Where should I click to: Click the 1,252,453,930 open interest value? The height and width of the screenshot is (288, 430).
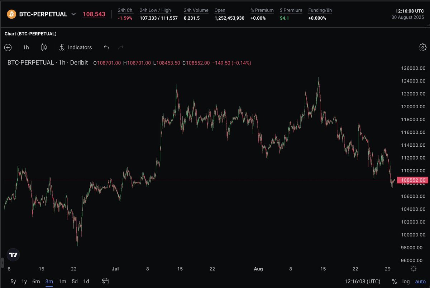coord(229,18)
